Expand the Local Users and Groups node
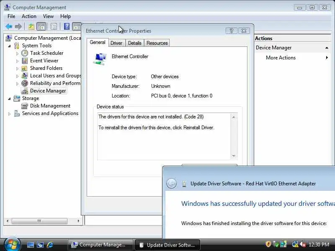The height and width of the screenshot is (251, 335). click(17, 76)
